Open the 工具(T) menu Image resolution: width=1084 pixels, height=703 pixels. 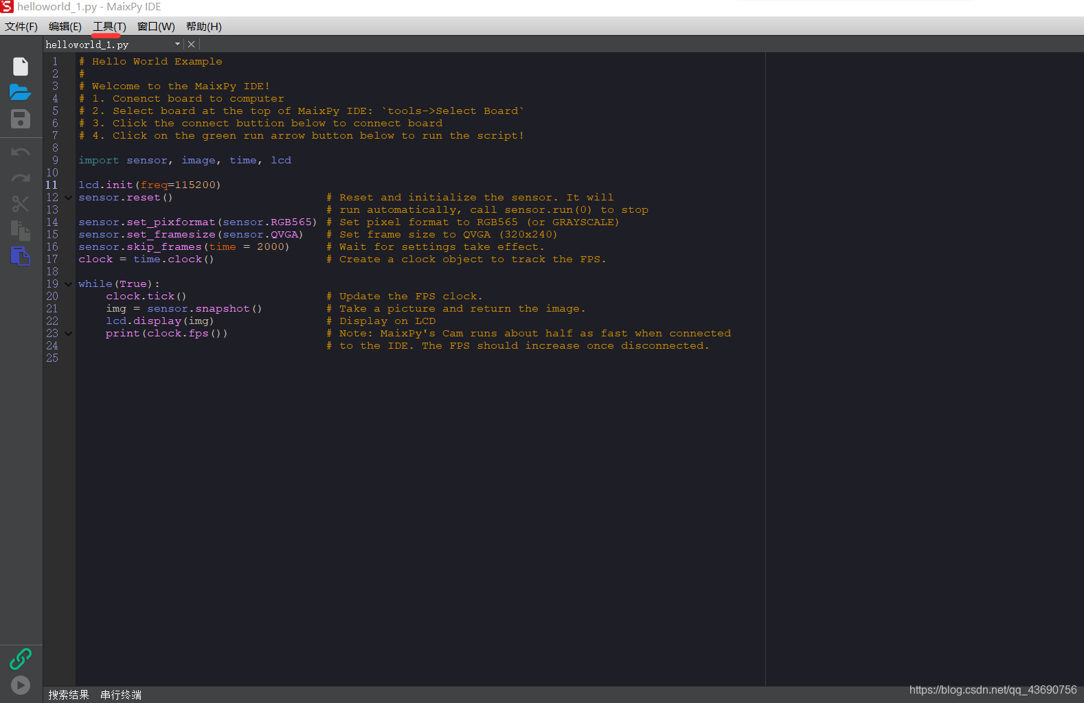point(110,27)
